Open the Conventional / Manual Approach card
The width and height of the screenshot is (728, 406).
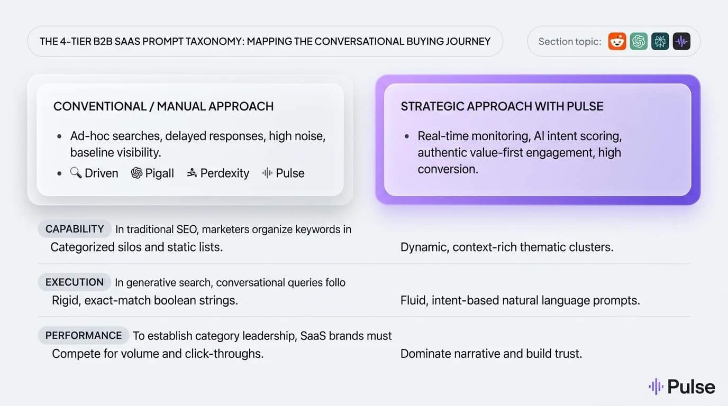tap(190, 140)
